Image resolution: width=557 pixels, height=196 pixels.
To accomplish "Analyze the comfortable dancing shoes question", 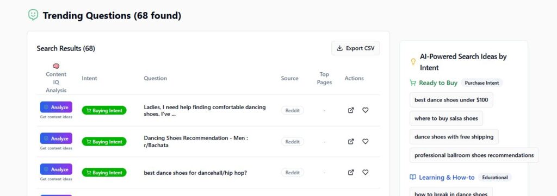I will pyautogui.click(x=56, y=107).
